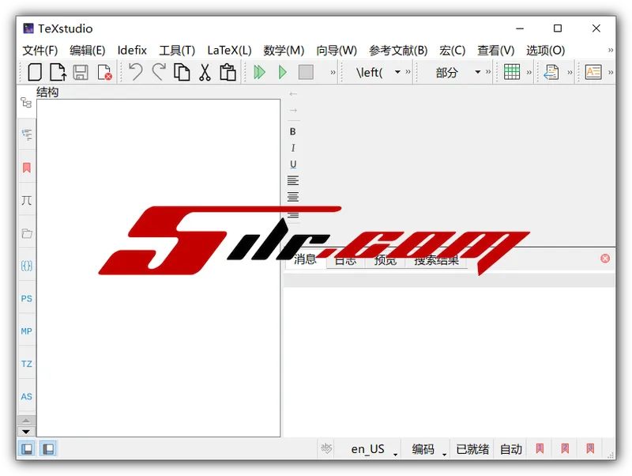Apply bold with the B icon

click(x=292, y=131)
